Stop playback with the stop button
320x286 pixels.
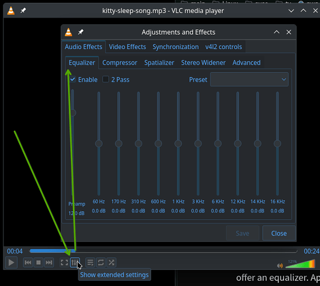38,263
